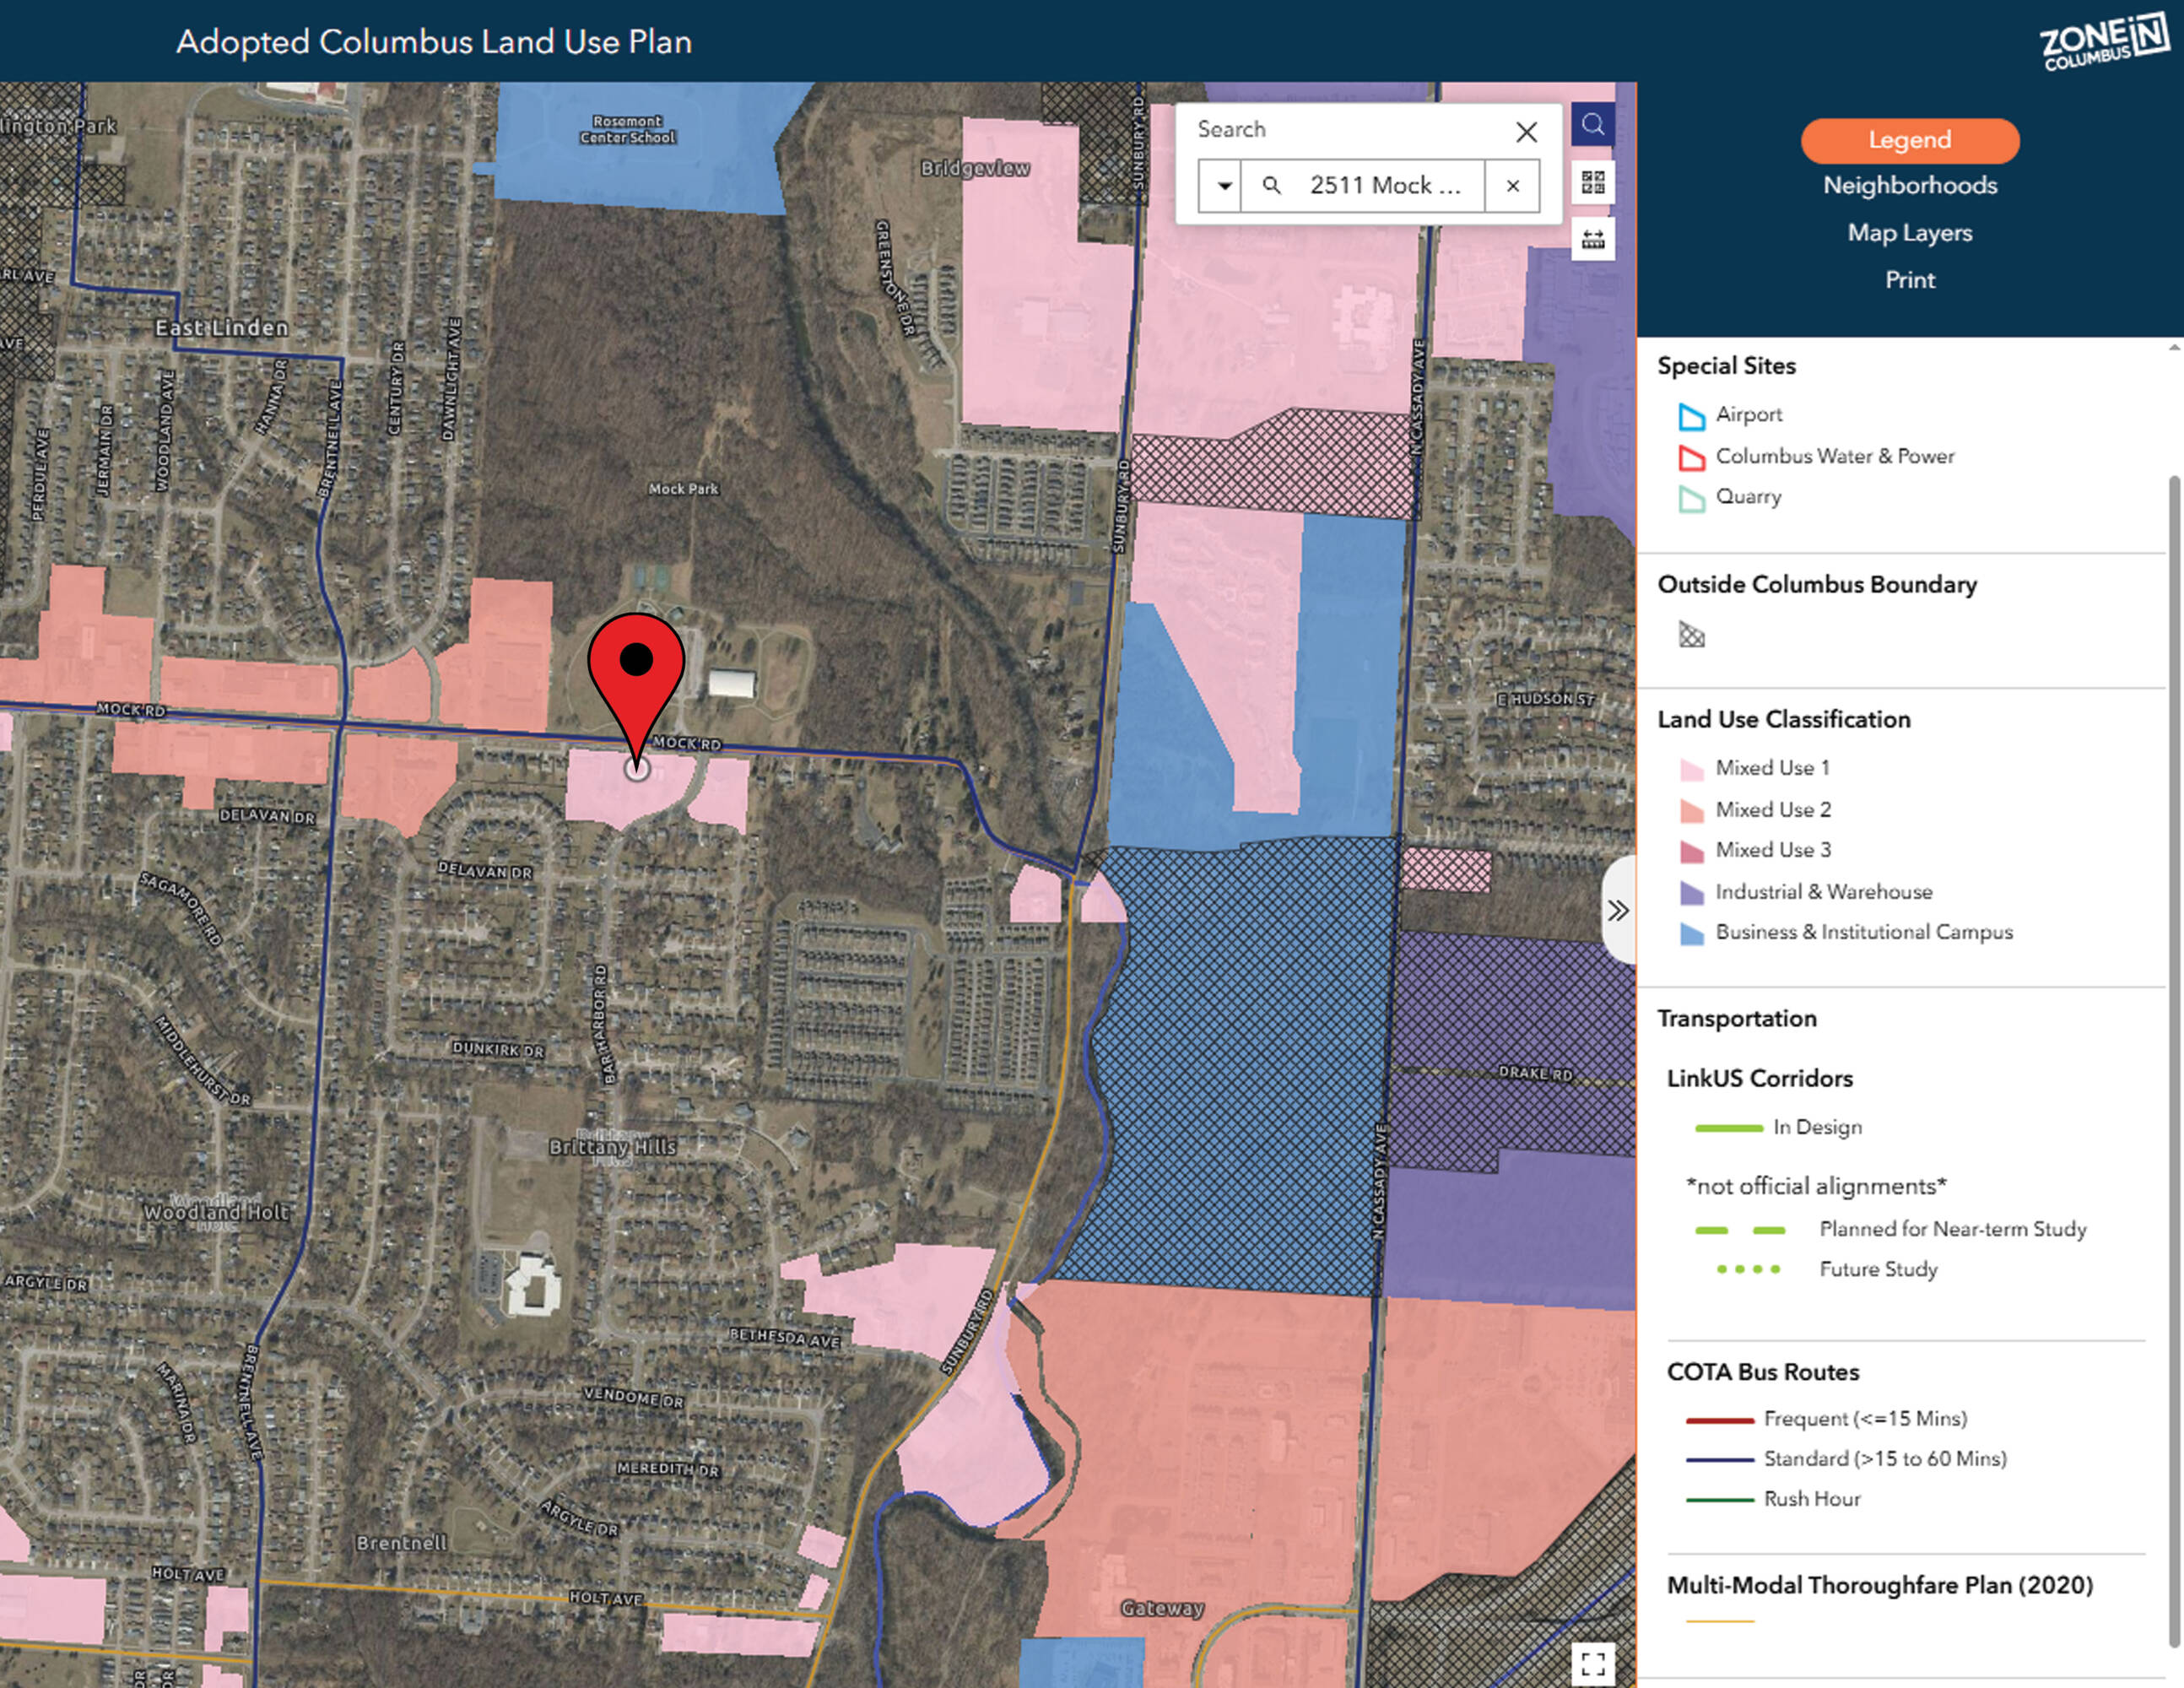Click the blue Search widget icon
Screen dimensions: 2184x1688
(1592, 126)
